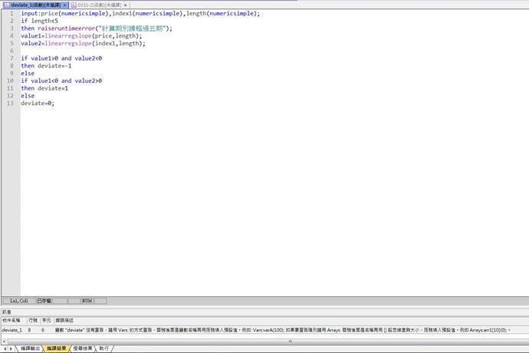Viewport: 529px width, 353px height.
Task: Close the deviate_1 tab
Action: (x=66, y=5)
